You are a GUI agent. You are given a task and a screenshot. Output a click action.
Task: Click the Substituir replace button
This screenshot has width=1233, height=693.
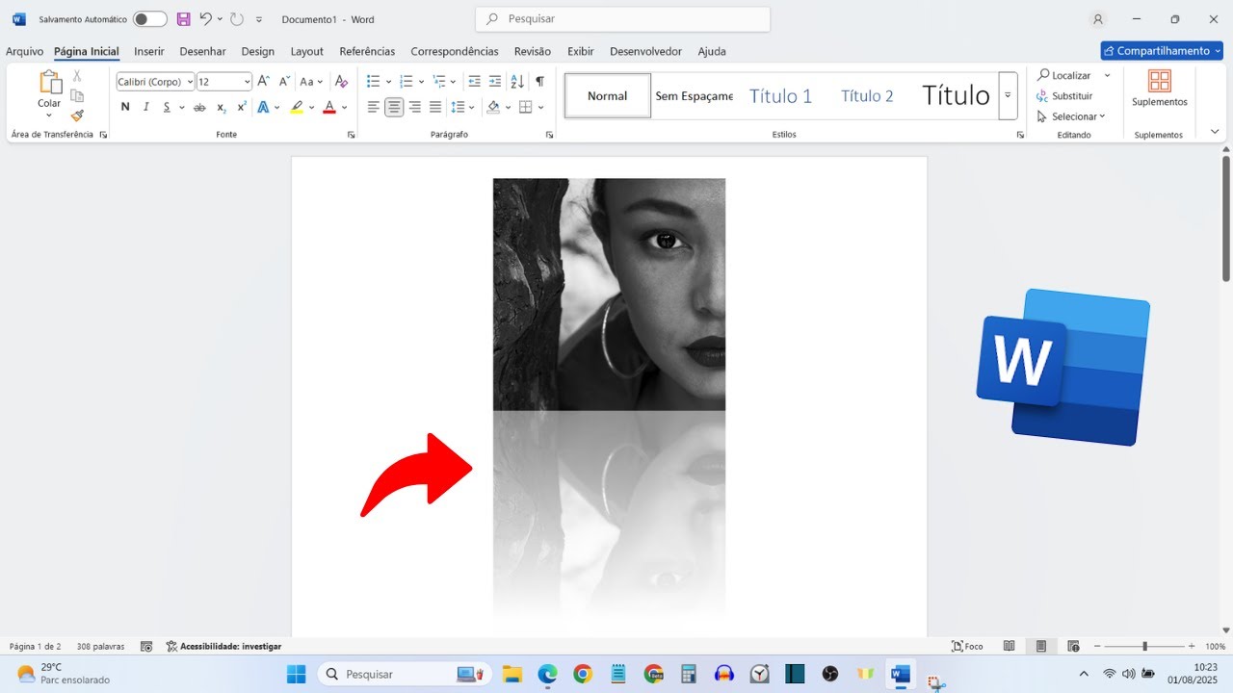point(1064,96)
